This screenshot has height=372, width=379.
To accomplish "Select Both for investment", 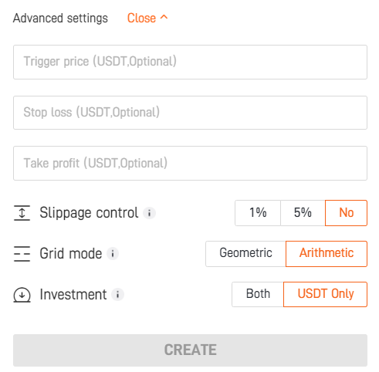I will coord(258,294).
